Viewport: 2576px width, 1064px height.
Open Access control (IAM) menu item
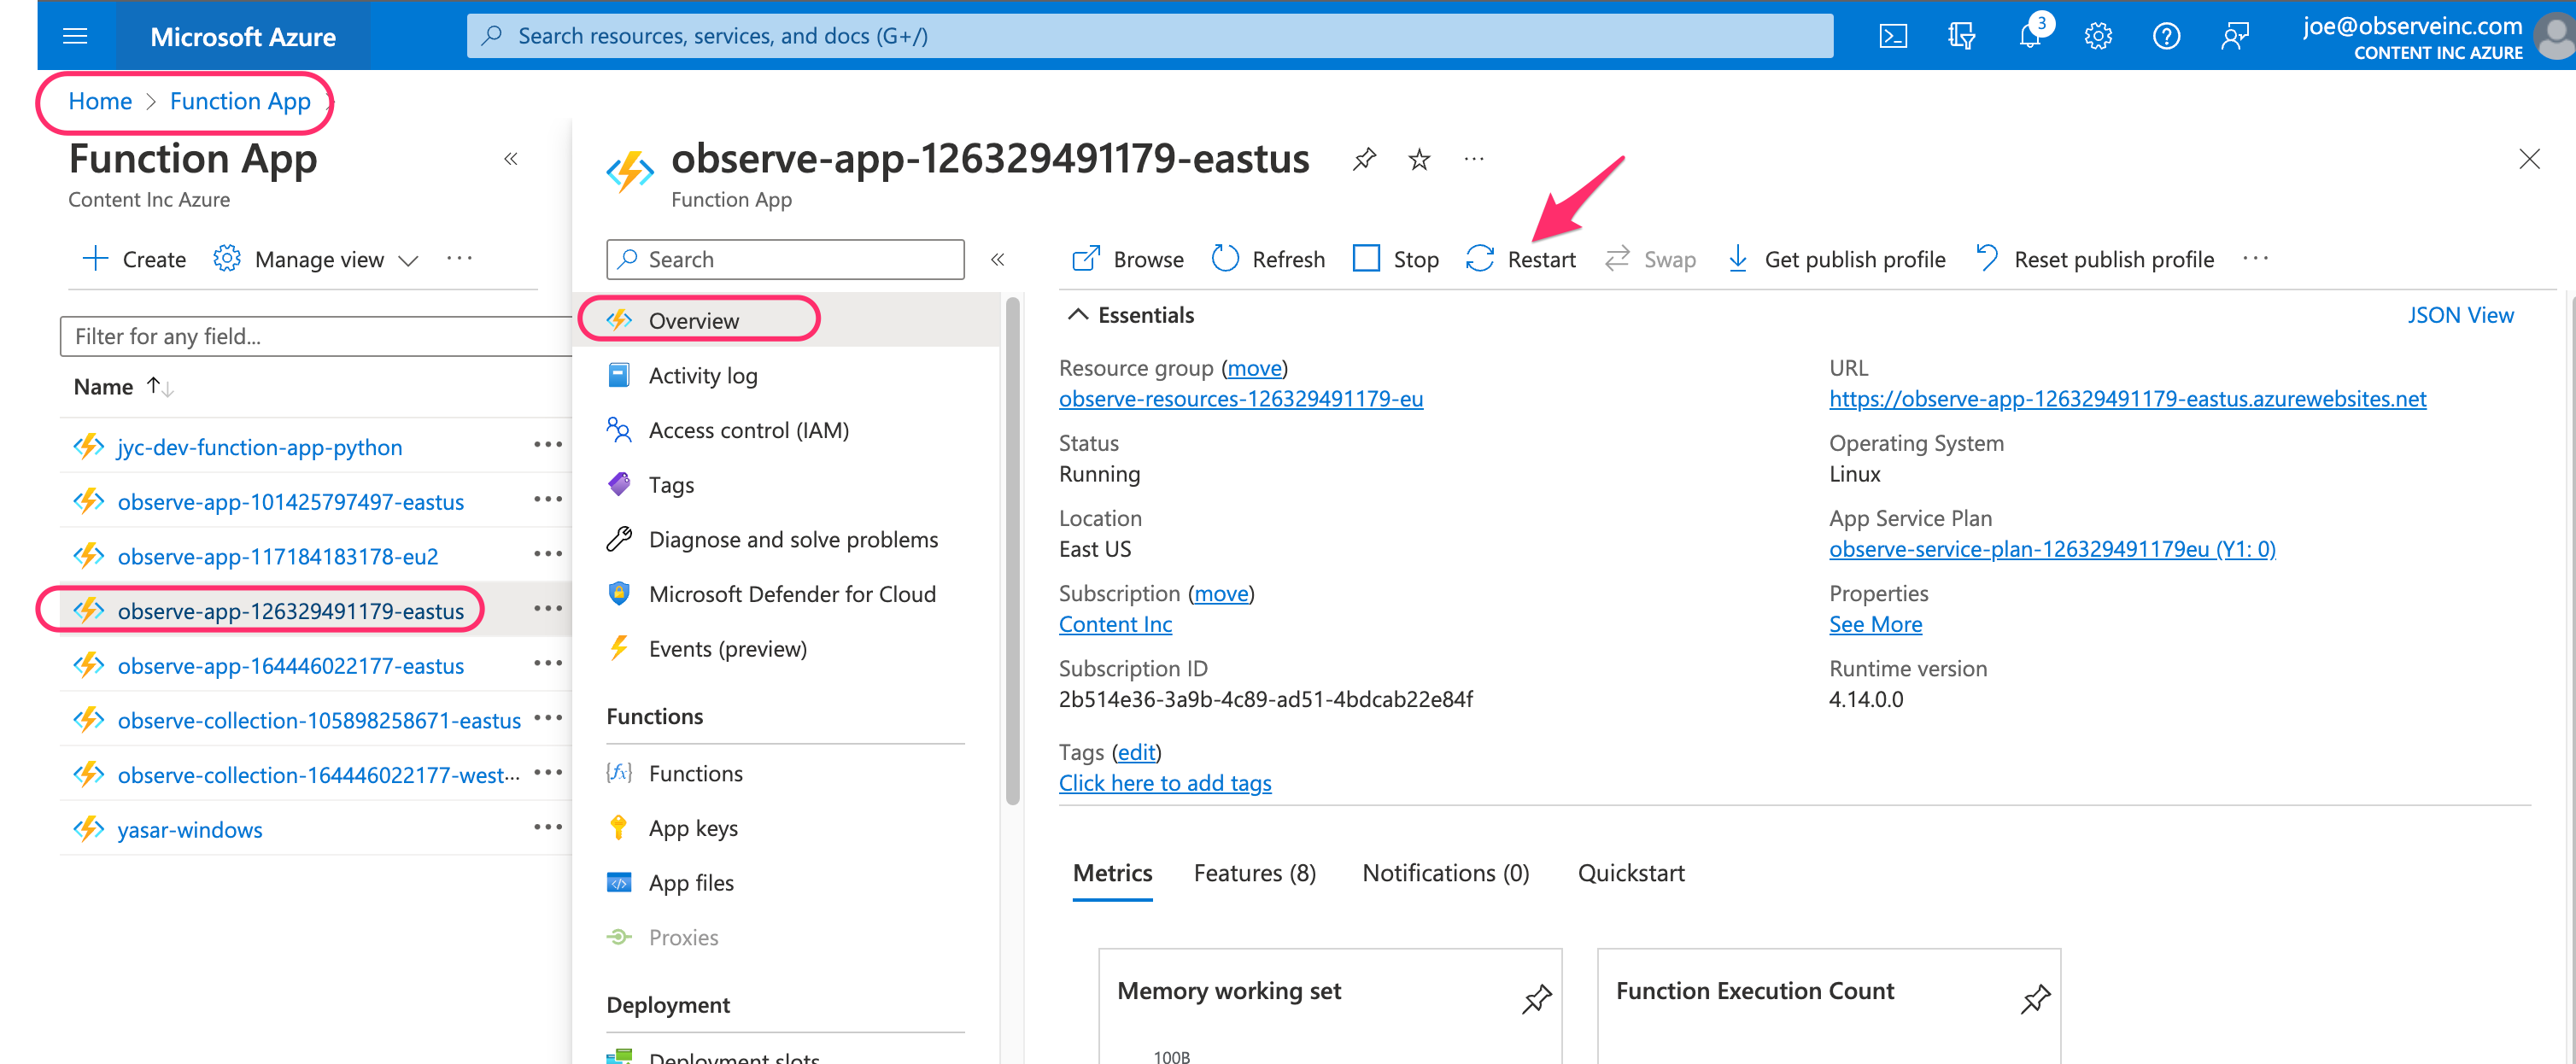coord(748,430)
